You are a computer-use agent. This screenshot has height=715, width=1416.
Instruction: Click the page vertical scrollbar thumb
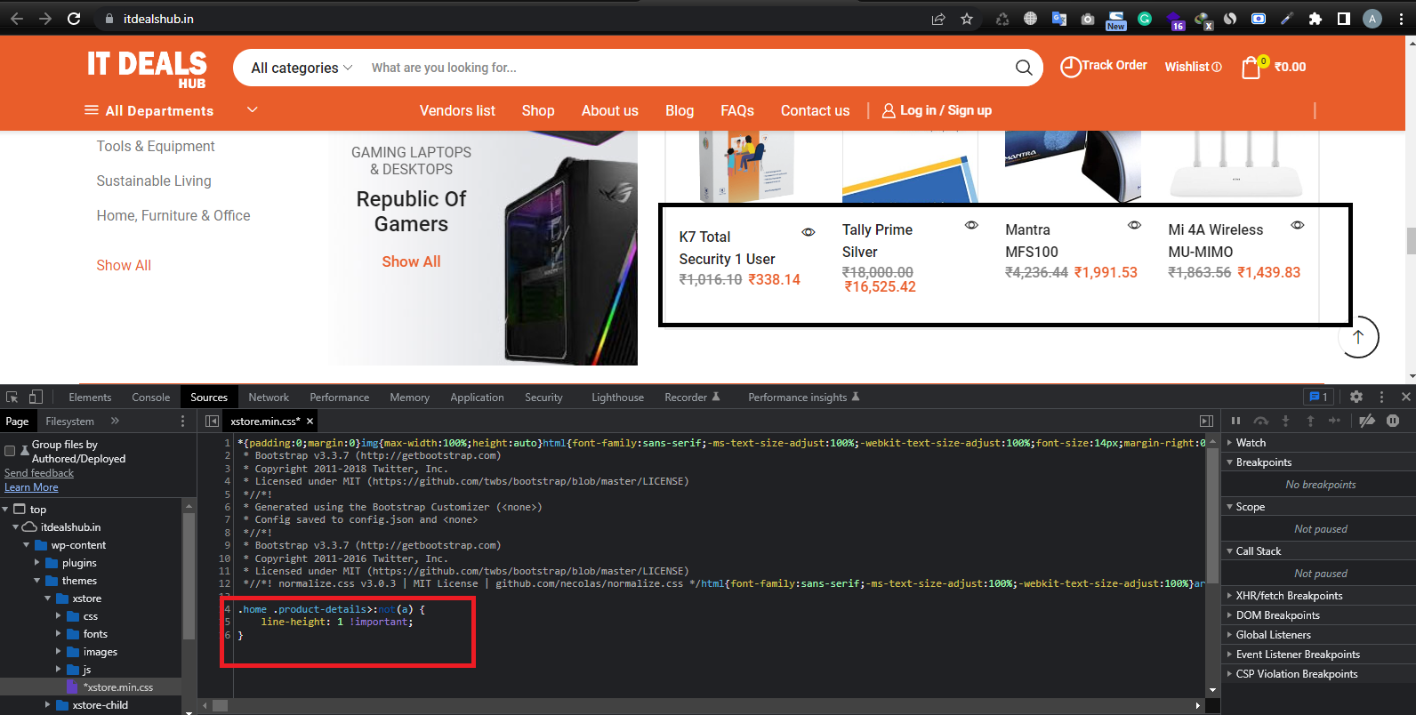point(1411,240)
